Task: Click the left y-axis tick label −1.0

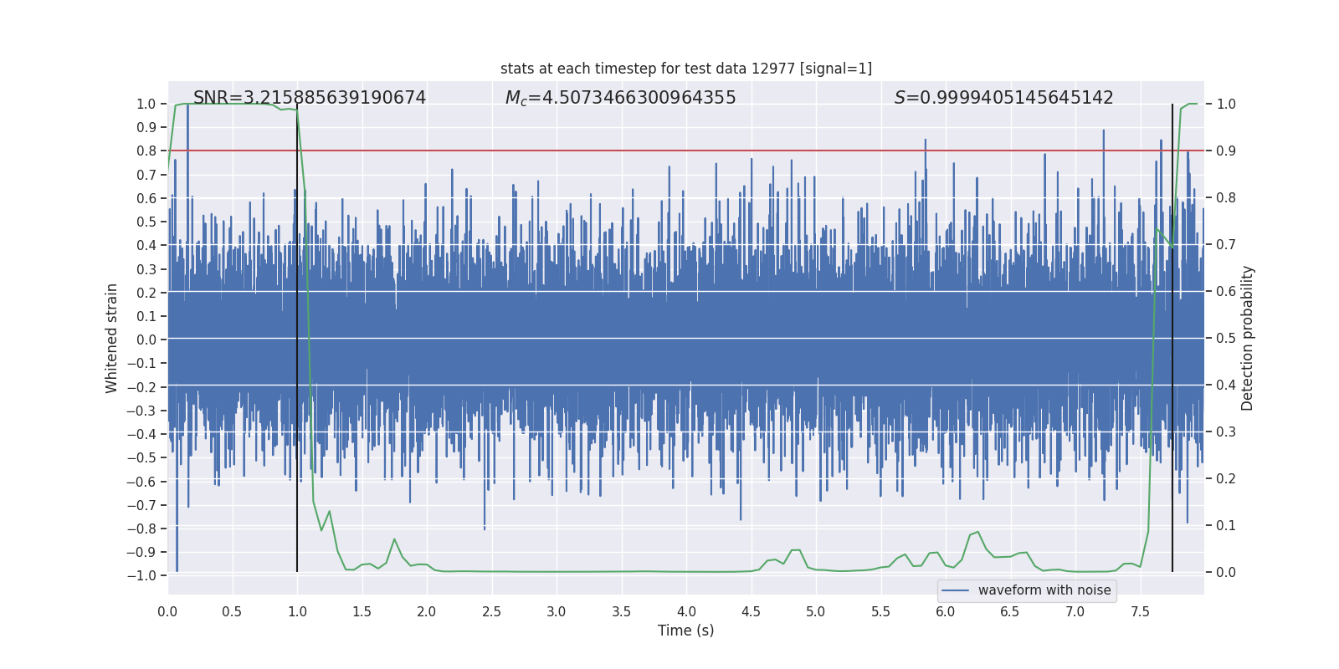Action: point(141,575)
